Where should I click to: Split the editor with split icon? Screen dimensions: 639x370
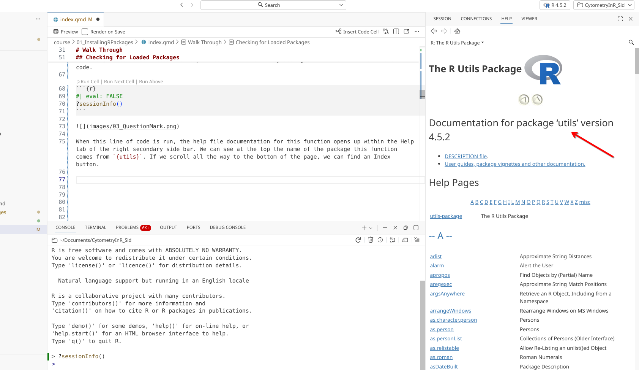click(396, 32)
